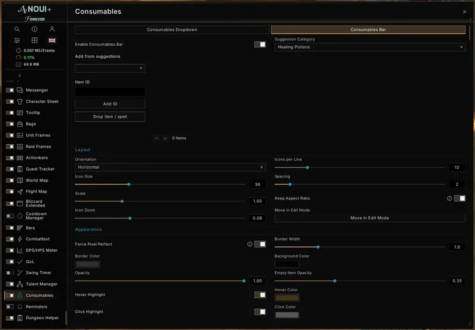This screenshot has height=330, width=475.
Task: Switch to Consumables Bar tab
Action: [368, 30]
